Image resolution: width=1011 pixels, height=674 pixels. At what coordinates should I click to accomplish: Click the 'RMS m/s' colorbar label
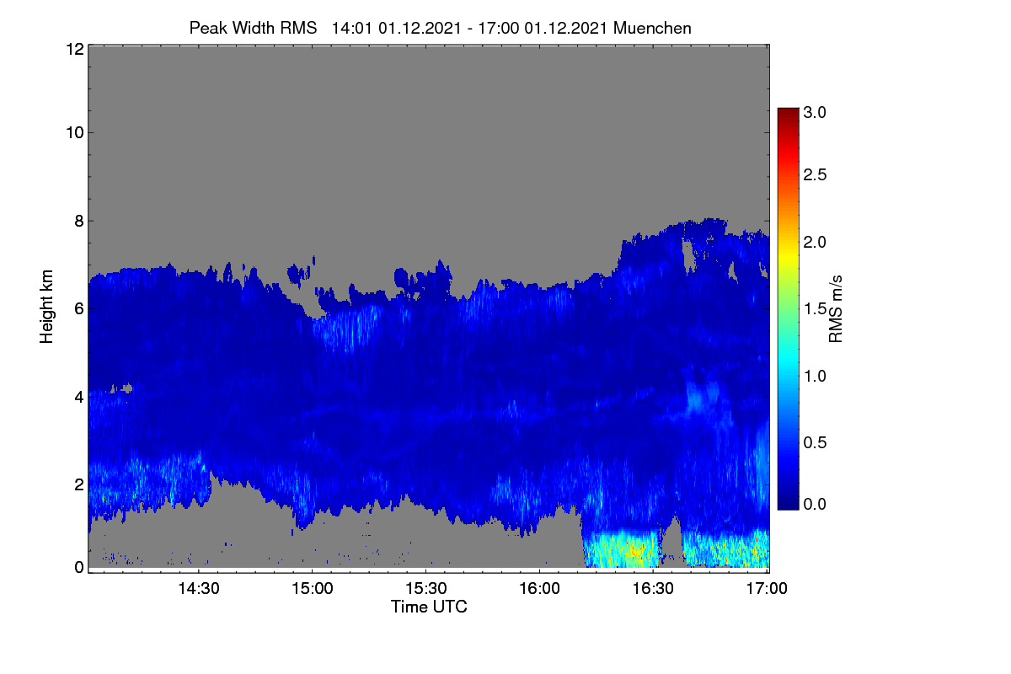click(x=835, y=308)
